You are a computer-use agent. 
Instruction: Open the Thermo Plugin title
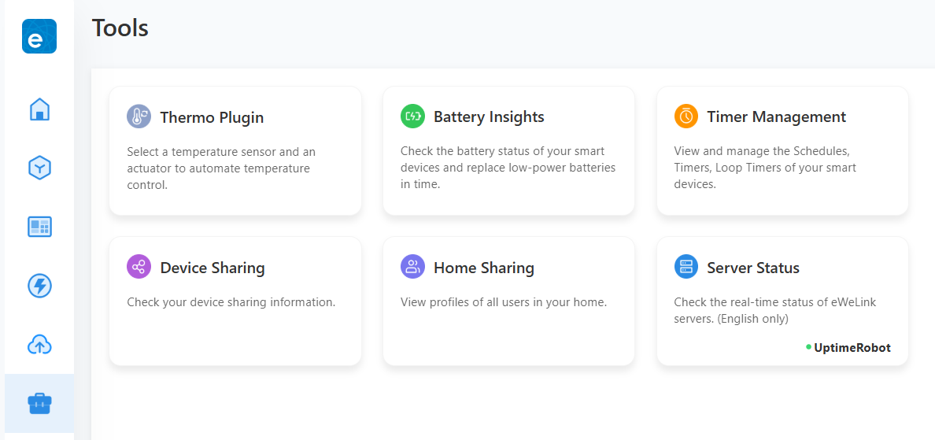(x=212, y=117)
